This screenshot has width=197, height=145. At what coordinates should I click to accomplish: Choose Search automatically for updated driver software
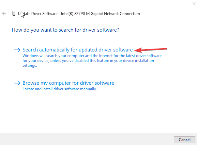point(78,50)
